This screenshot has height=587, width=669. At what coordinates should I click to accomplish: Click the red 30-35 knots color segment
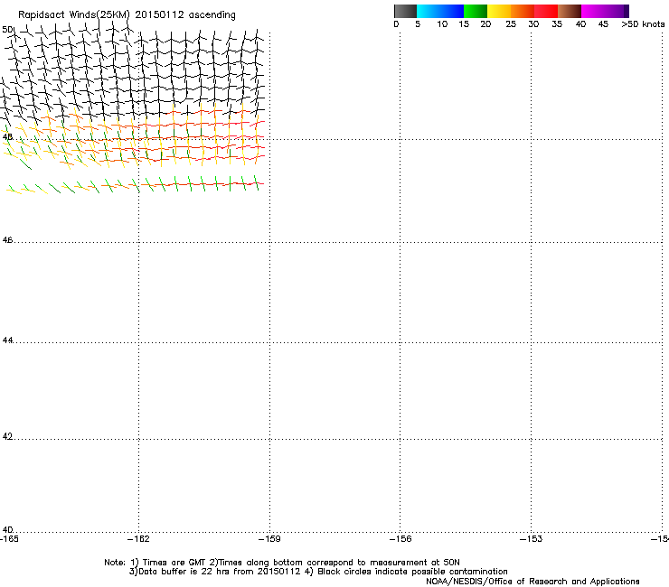coord(546,11)
